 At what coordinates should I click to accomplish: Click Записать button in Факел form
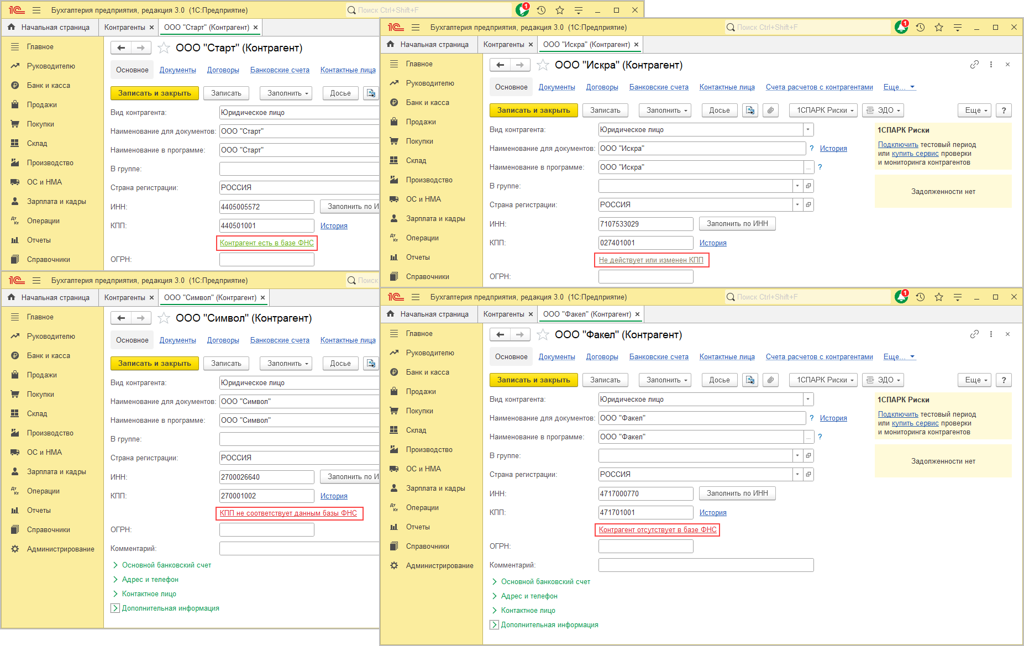tap(605, 380)
